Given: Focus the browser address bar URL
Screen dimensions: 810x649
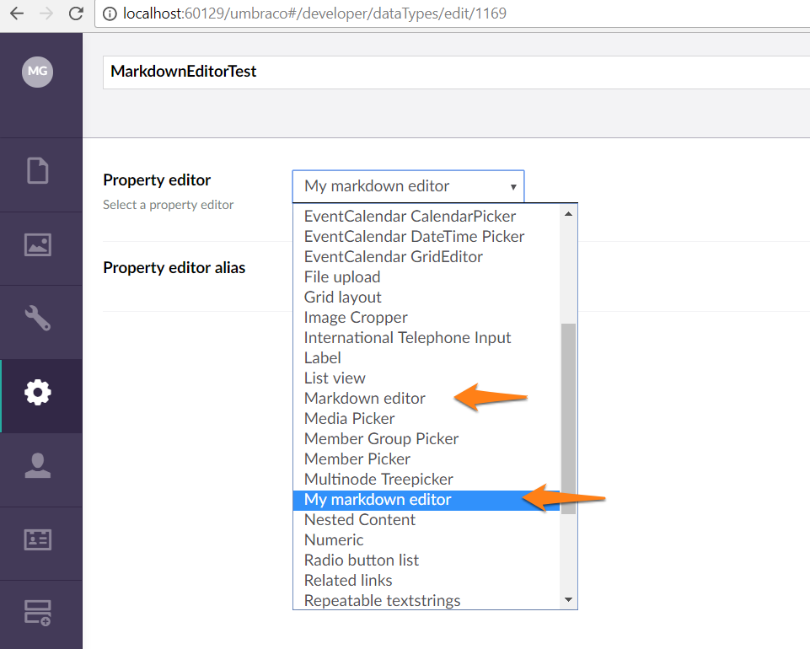Looking at the screenshot, I should [x=314, y=13].
